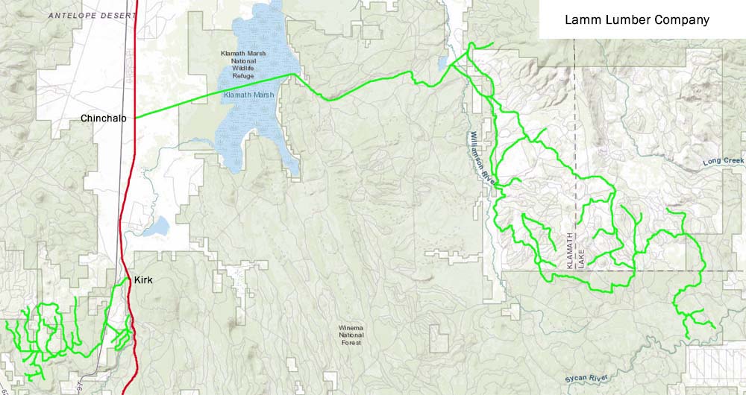Click the Klamath Marsh National Wildlife Refuge label

click(x=244, y=65)
